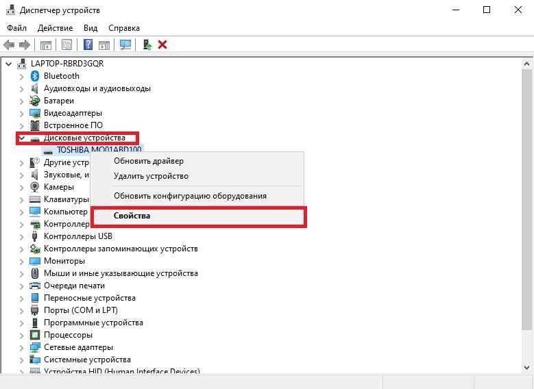Click the Очереди печати printer icon
Viewport: 534px width, 389px height.
point(35,286)
